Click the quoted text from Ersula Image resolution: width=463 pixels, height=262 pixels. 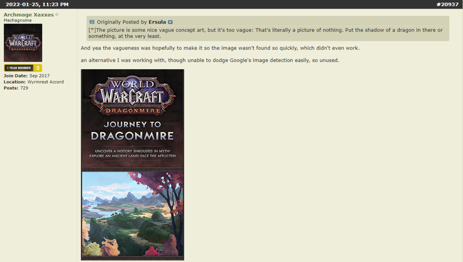[x=266, y=33]
